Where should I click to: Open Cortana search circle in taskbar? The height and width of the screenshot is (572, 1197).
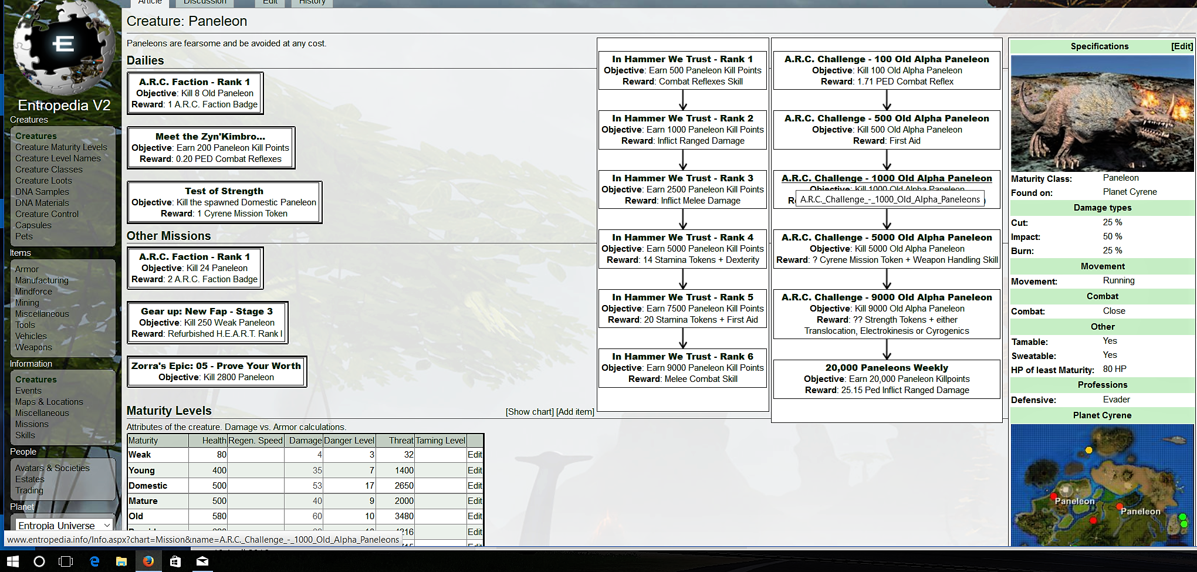pyautogui.click(x=39, y=561)
